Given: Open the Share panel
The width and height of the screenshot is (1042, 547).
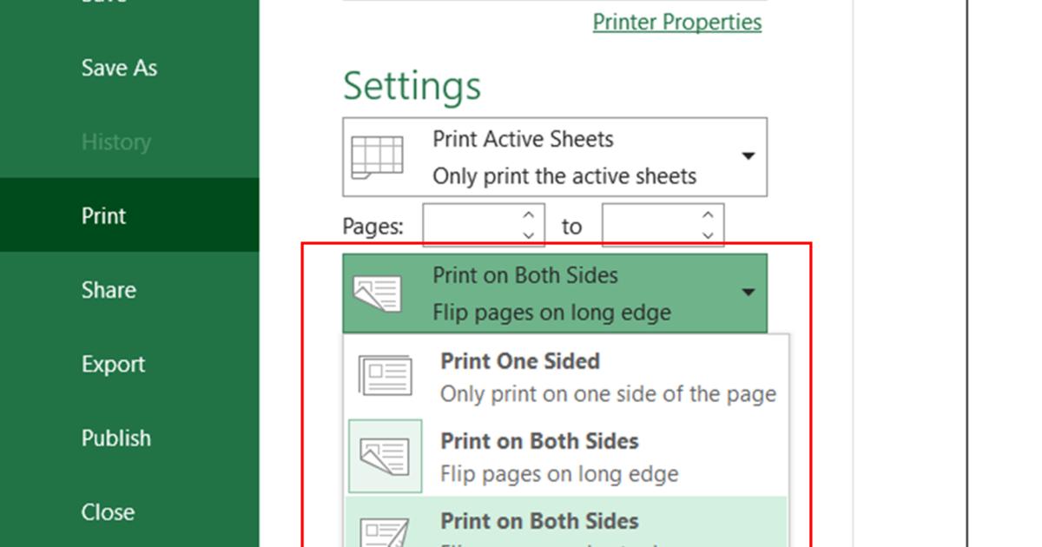Looking at the screenshot, I should tap(109, 290).
